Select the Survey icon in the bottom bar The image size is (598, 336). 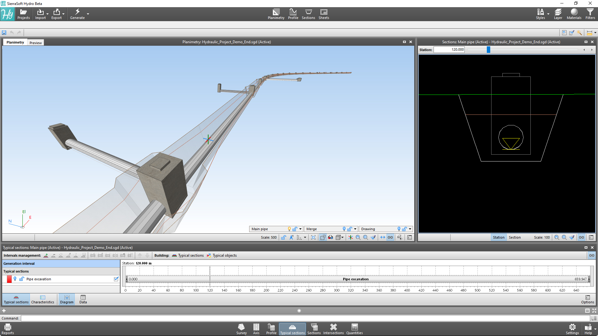point(241,329)
